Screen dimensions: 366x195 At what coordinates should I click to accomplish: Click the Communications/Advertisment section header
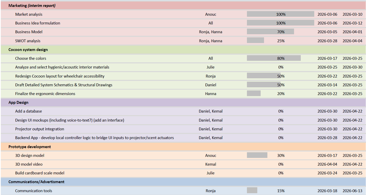click(x=36, y=182)
